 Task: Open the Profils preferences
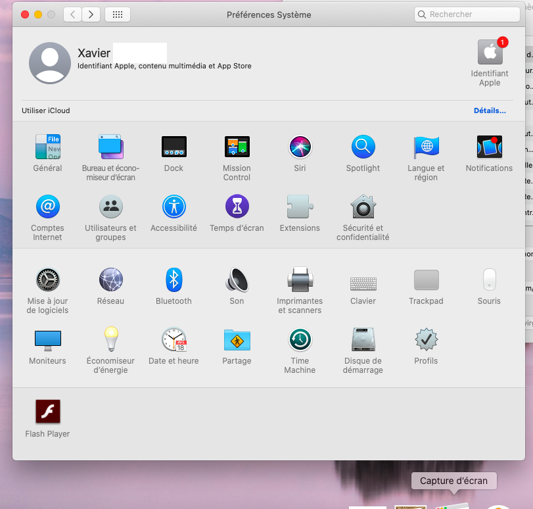[x=427, y=339]
